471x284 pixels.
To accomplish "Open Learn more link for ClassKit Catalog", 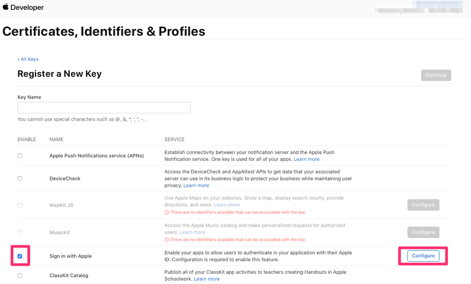I will click(207, 279).
